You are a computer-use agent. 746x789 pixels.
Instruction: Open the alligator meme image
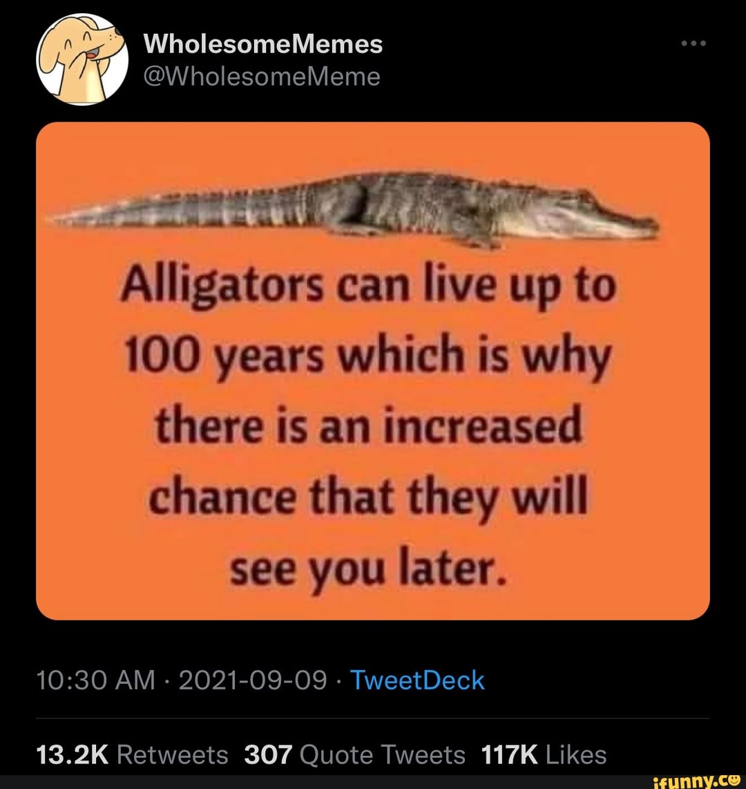(373, 370)
